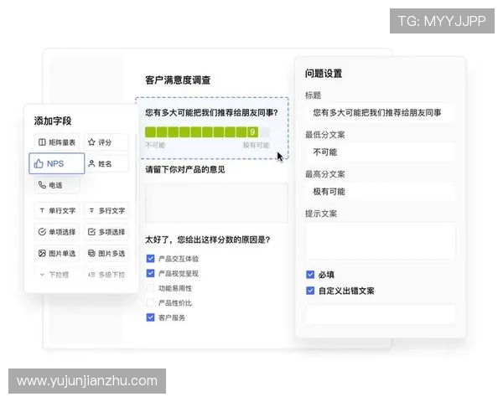The width and height of the screenshot is (503, 402).
Task: Select the last grey NPS score block
Action: click(x=264, y=132)
